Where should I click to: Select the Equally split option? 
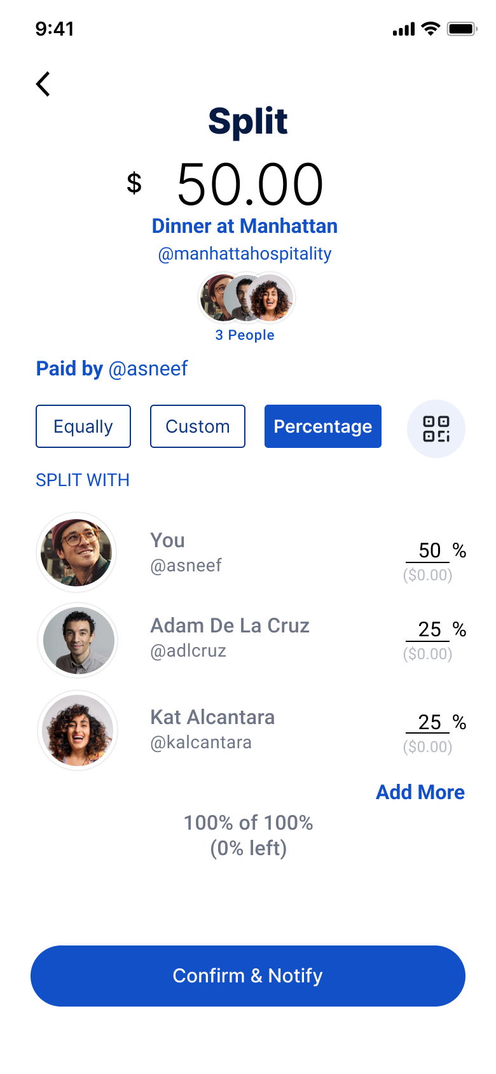[x=83, y=426]
